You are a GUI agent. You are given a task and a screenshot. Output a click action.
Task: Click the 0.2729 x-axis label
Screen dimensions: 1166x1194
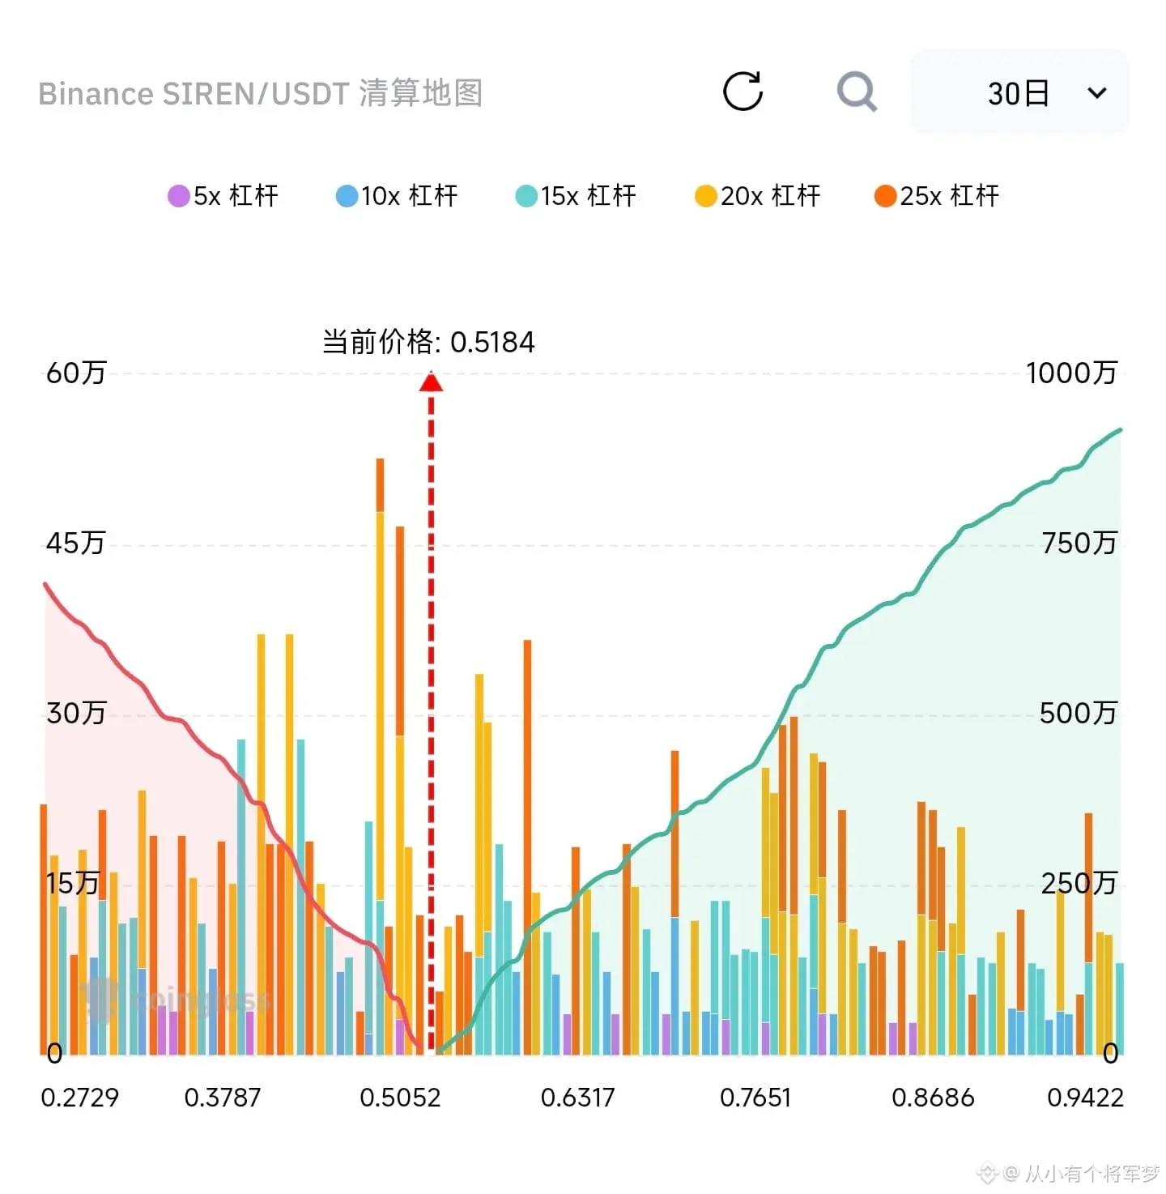pyautogui.click(x=79, y=1098)
